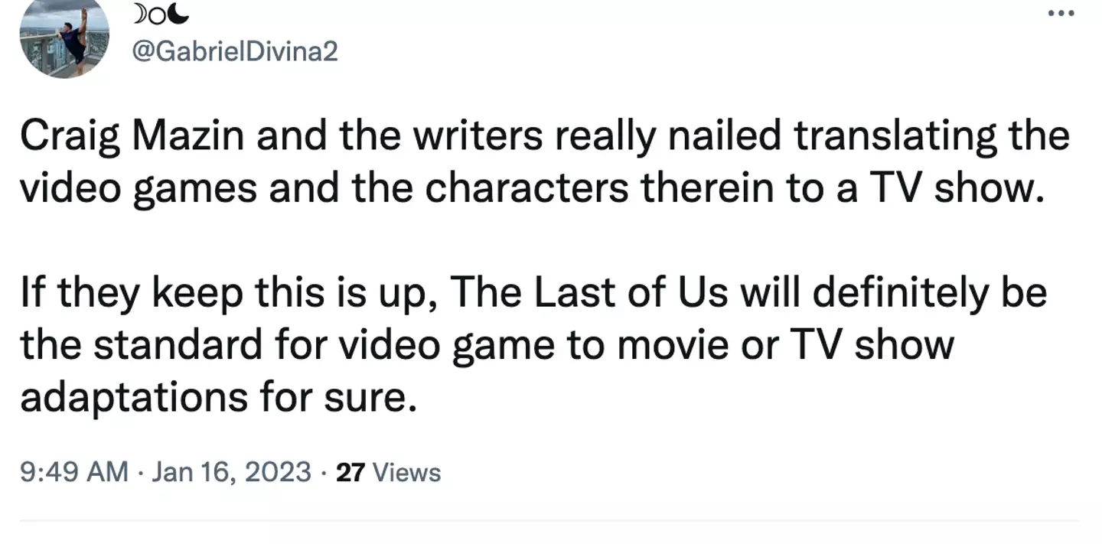Open the @GabrielDivina2 handle link
The width and height of the screenshot is (1102, 544).
coord(233,52)
